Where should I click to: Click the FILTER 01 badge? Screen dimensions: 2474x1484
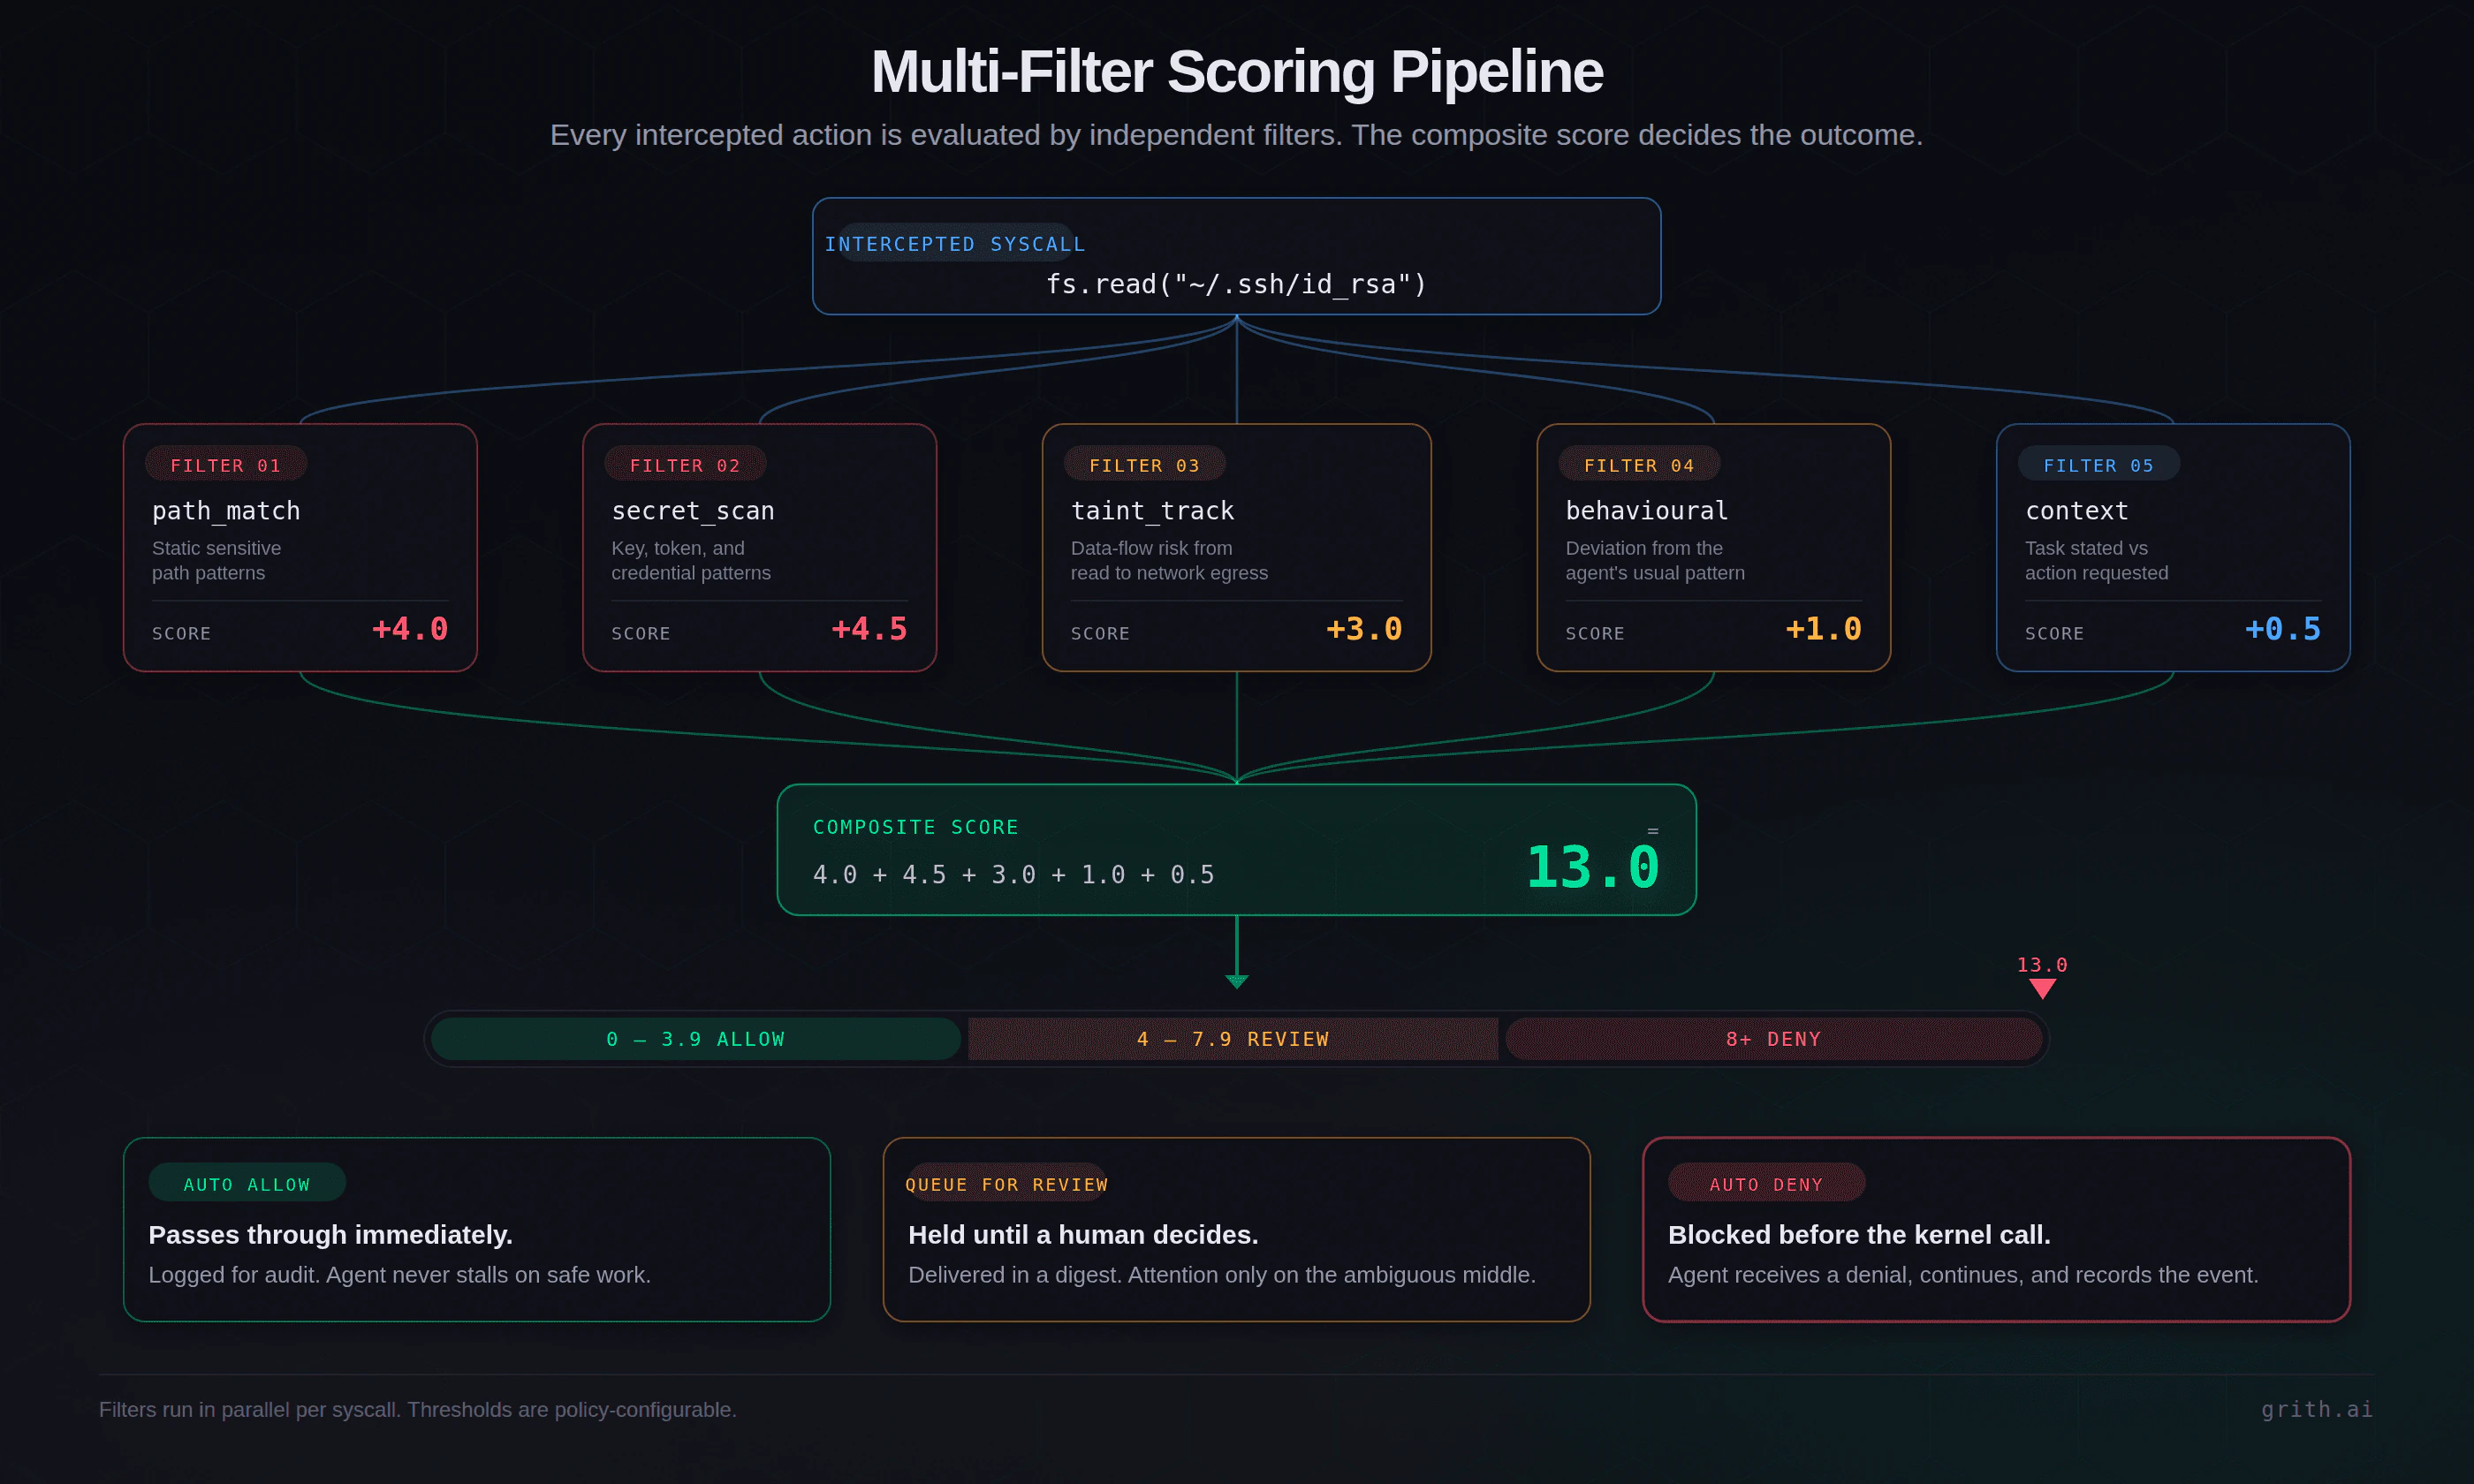click(x=226, y=465)
